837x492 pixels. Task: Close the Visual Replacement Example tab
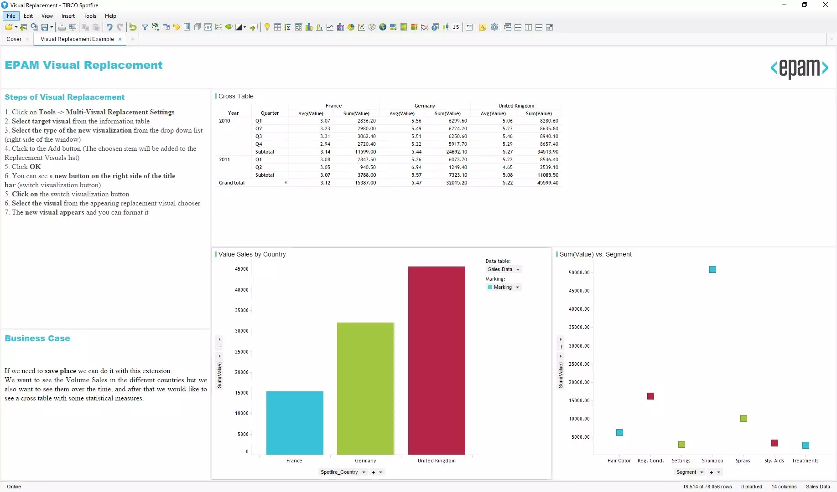click(x=120, y=39)
